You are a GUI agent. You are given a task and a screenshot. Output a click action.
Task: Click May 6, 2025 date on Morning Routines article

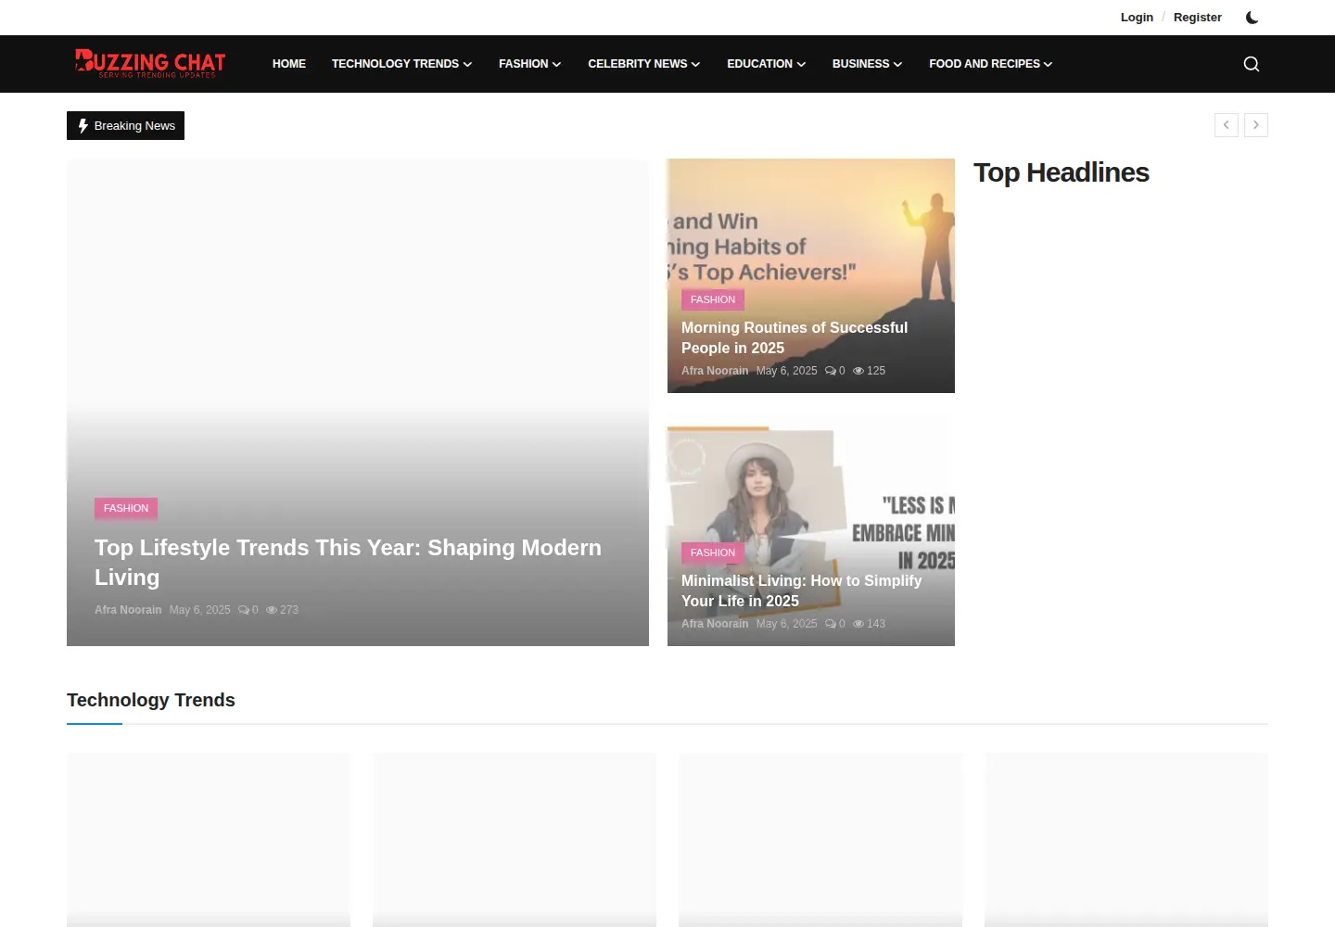(787, 371)
